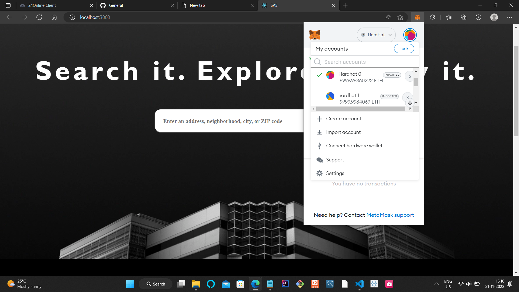
Task: Open Support via the chat bubble icon
Action: pos(320,160)
